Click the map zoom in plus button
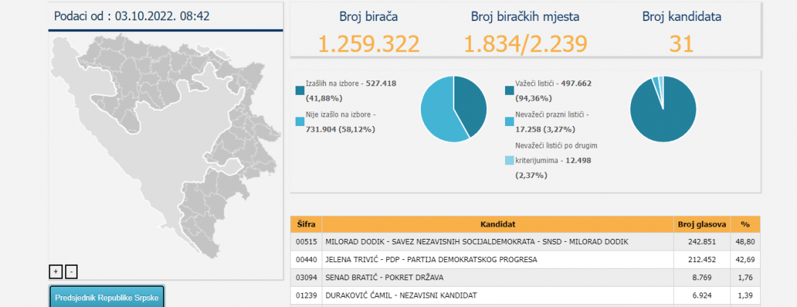This screenshot has width=797, height=307. [x=56, y=272]
